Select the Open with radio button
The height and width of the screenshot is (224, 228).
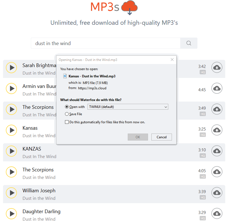(67, 107)
